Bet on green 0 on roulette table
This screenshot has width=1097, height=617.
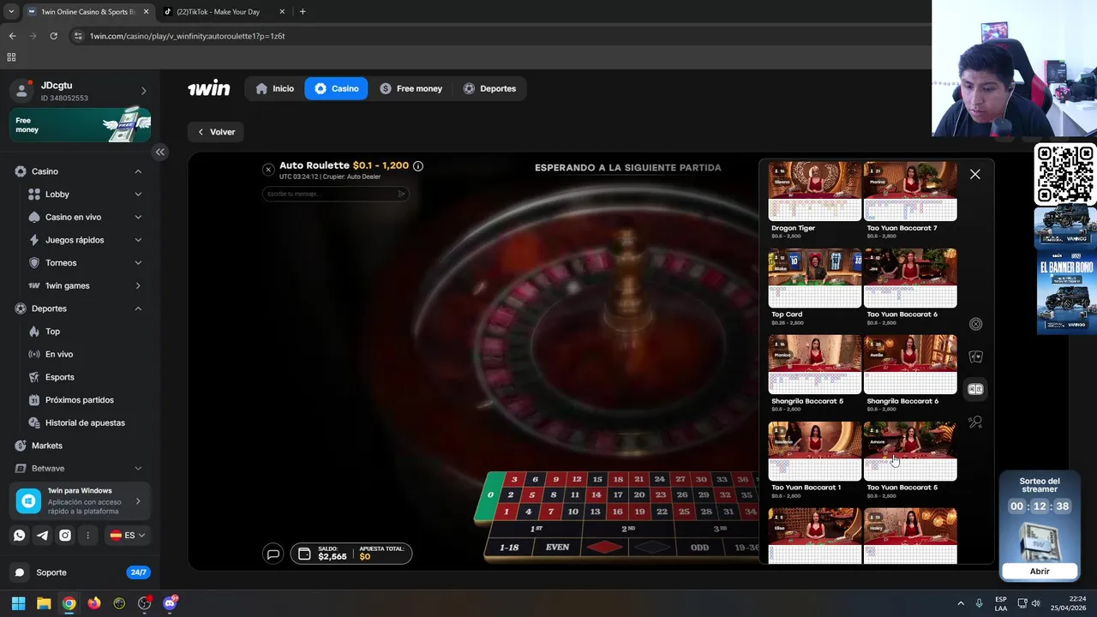tap(490, 495)
